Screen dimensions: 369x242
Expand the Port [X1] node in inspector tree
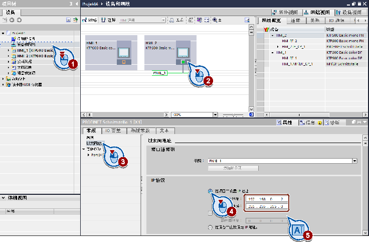tap(88, 155)
